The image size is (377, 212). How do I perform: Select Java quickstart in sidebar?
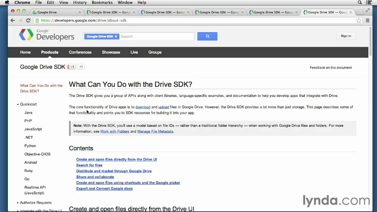(x=28, y=113)
